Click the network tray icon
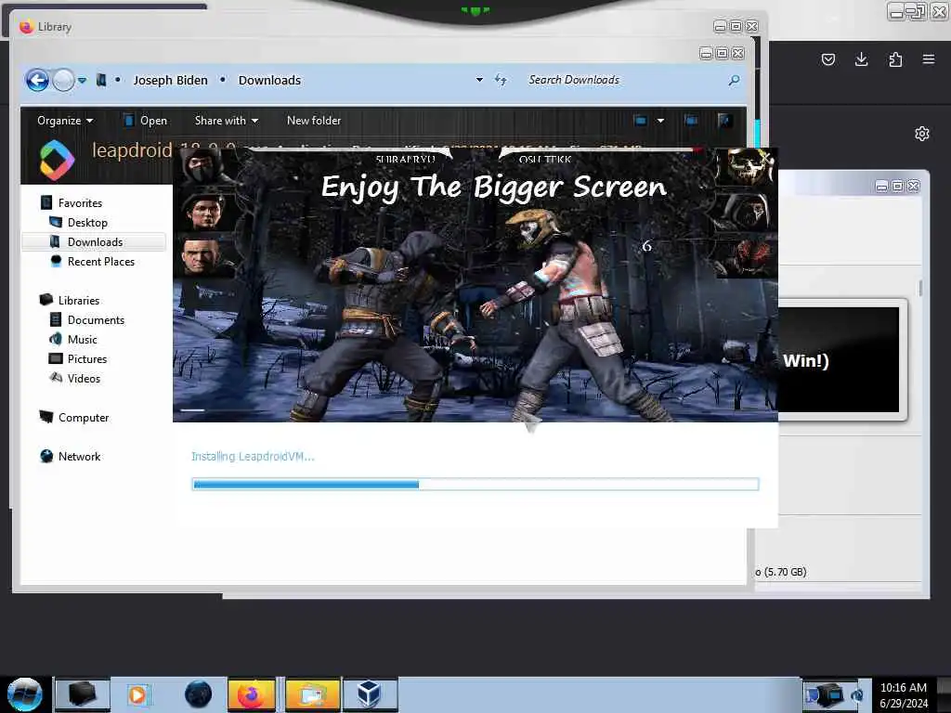951x713 pixels. point(828,694)
